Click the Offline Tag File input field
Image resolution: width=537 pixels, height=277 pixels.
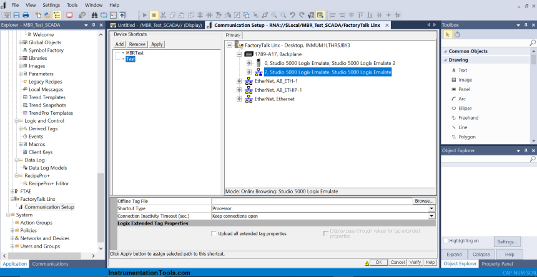312,201
